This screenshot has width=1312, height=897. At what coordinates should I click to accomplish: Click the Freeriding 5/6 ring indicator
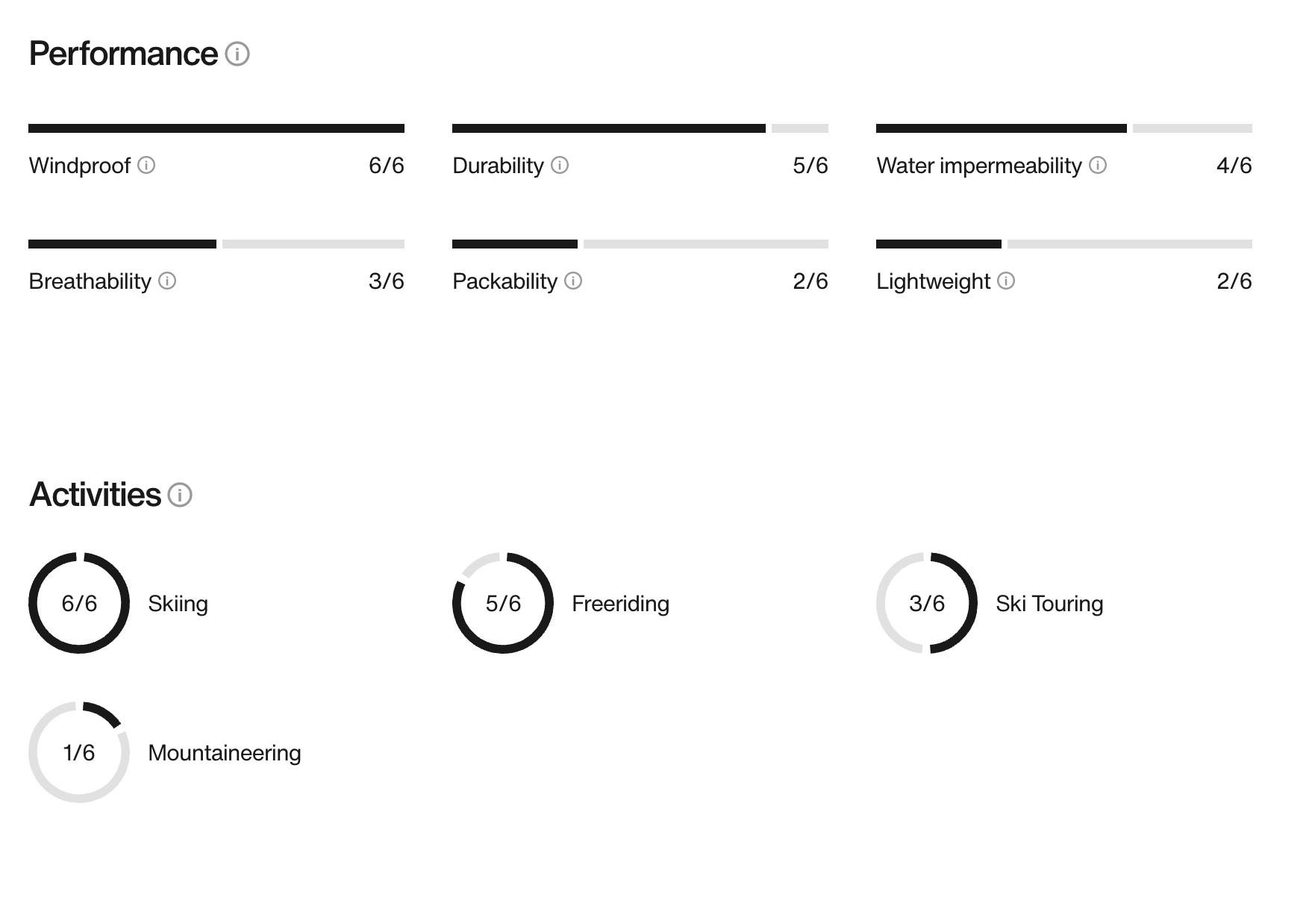[x=503, y=603]
